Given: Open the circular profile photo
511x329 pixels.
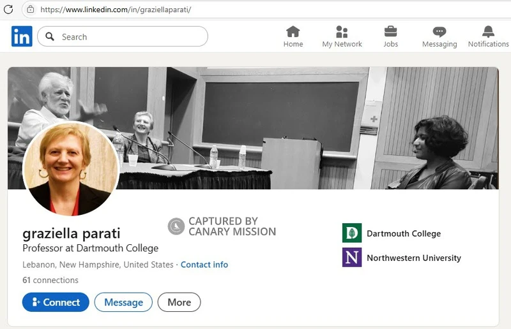Looking at the screenshot, I should coord(71,168).
